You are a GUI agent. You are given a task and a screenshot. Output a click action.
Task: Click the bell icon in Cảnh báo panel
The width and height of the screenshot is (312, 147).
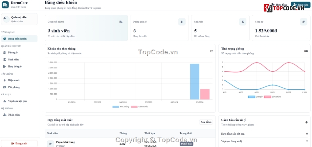[306, 122]
